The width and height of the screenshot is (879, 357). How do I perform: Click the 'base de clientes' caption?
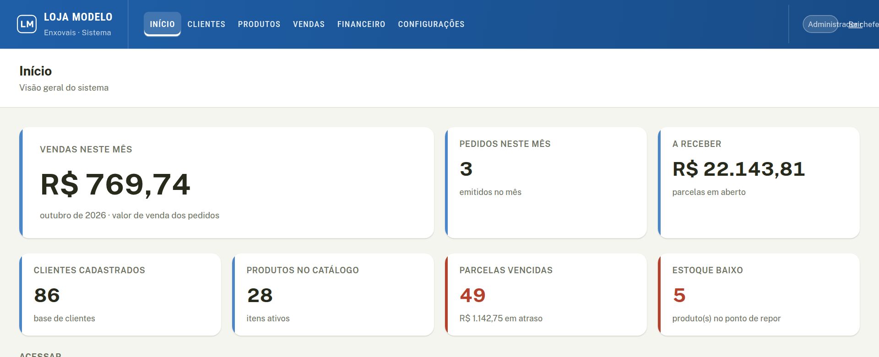pyautogui.click(x=64, y=318)
